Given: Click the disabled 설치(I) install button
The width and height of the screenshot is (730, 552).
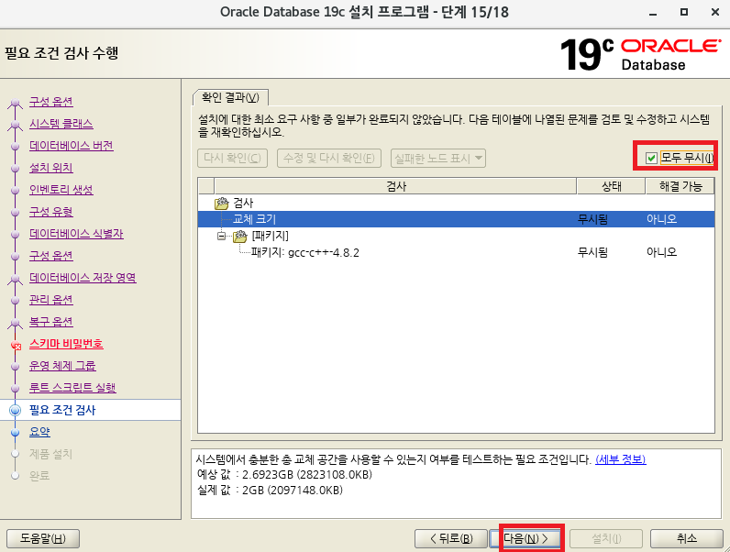Looking at the screenshot, I should coord(606,538).
